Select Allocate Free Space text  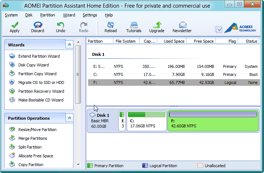click(x=36, y=156)
